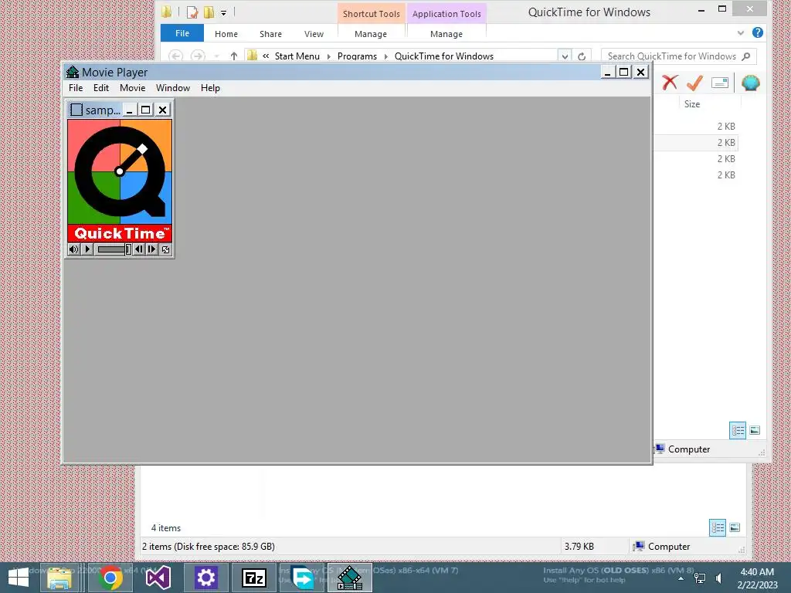This screenshot has height=593, width=791.
Task: Close the sample movie child window
Action: [162, 110]
